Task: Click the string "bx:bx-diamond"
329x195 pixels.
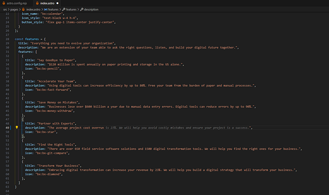Action: coord(49,174)
